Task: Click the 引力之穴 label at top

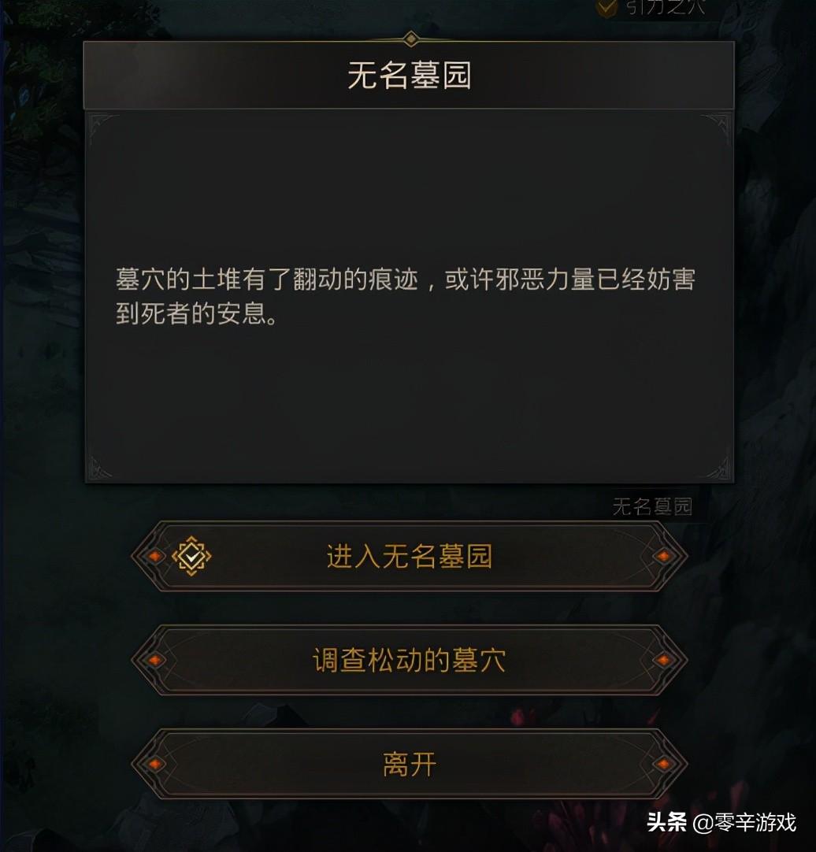Action: tap(666, 7)
